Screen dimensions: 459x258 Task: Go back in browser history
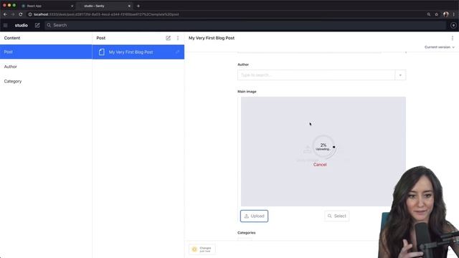click(5, 14)
